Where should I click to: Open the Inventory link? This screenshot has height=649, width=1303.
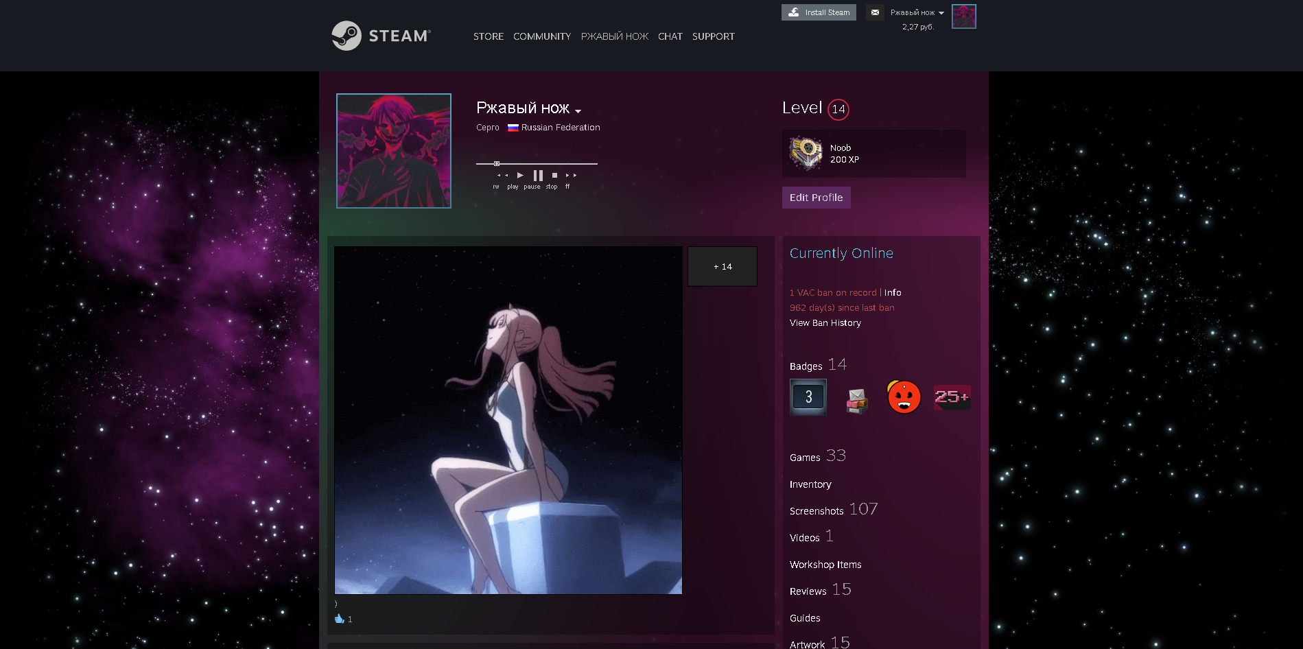click(810, 484)
